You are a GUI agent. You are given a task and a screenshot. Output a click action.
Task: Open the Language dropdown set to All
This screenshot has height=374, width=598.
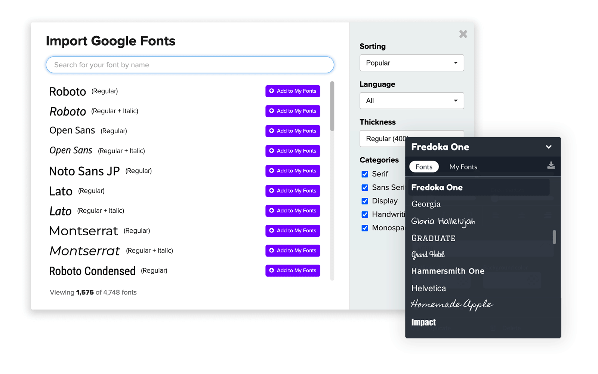click(411, 101)
